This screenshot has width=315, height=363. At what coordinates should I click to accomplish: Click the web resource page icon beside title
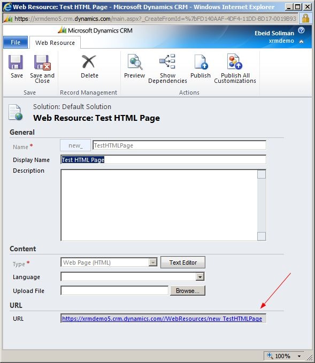click(x=16, y=112)
